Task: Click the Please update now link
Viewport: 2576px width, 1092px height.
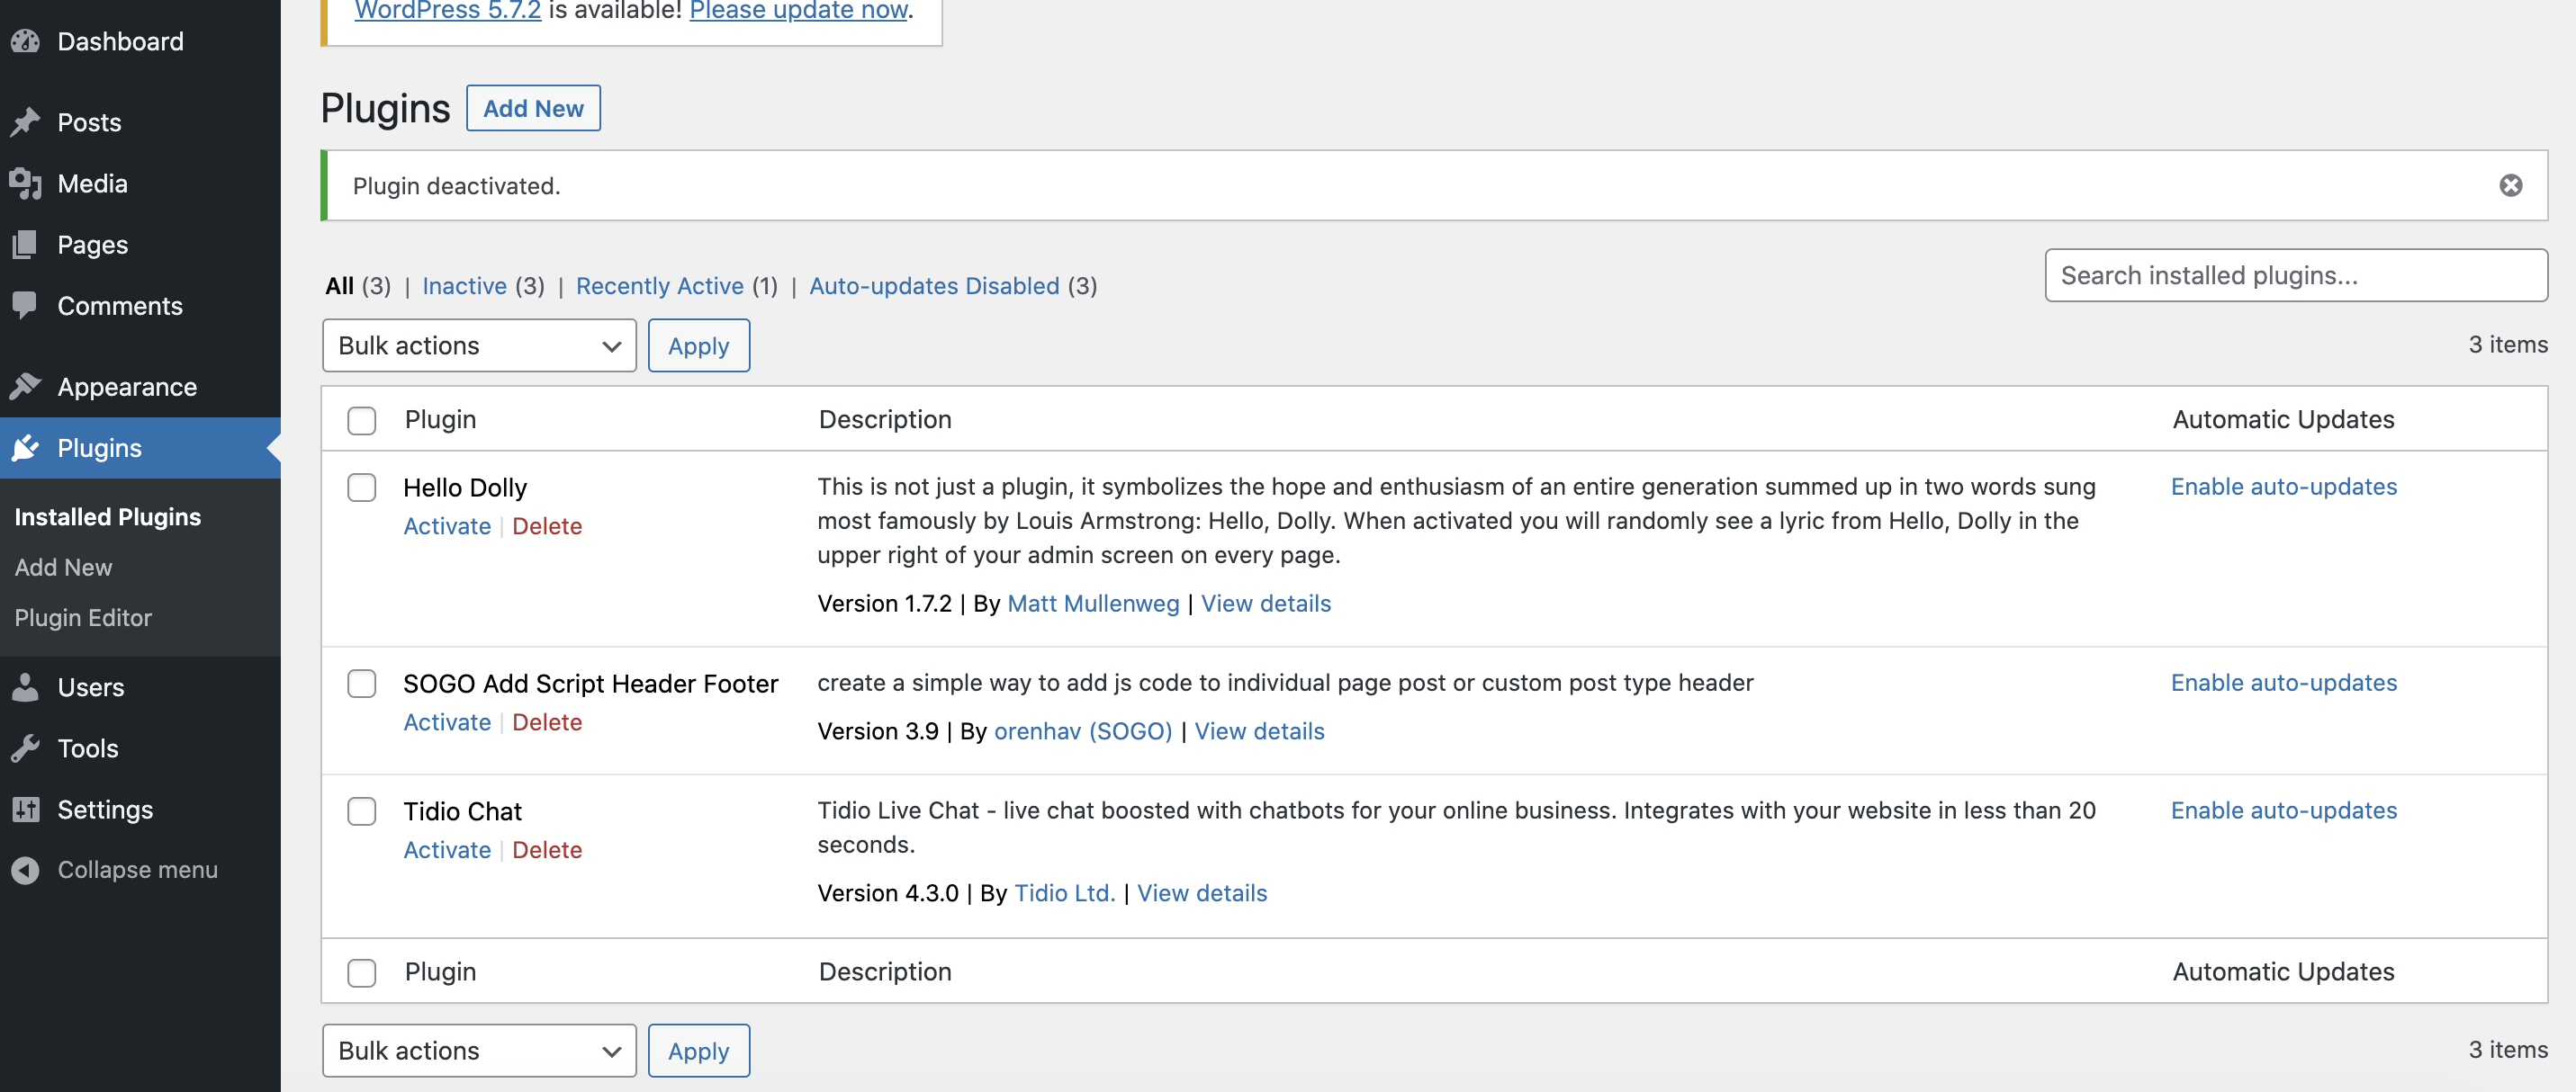Action: (798, 11)
